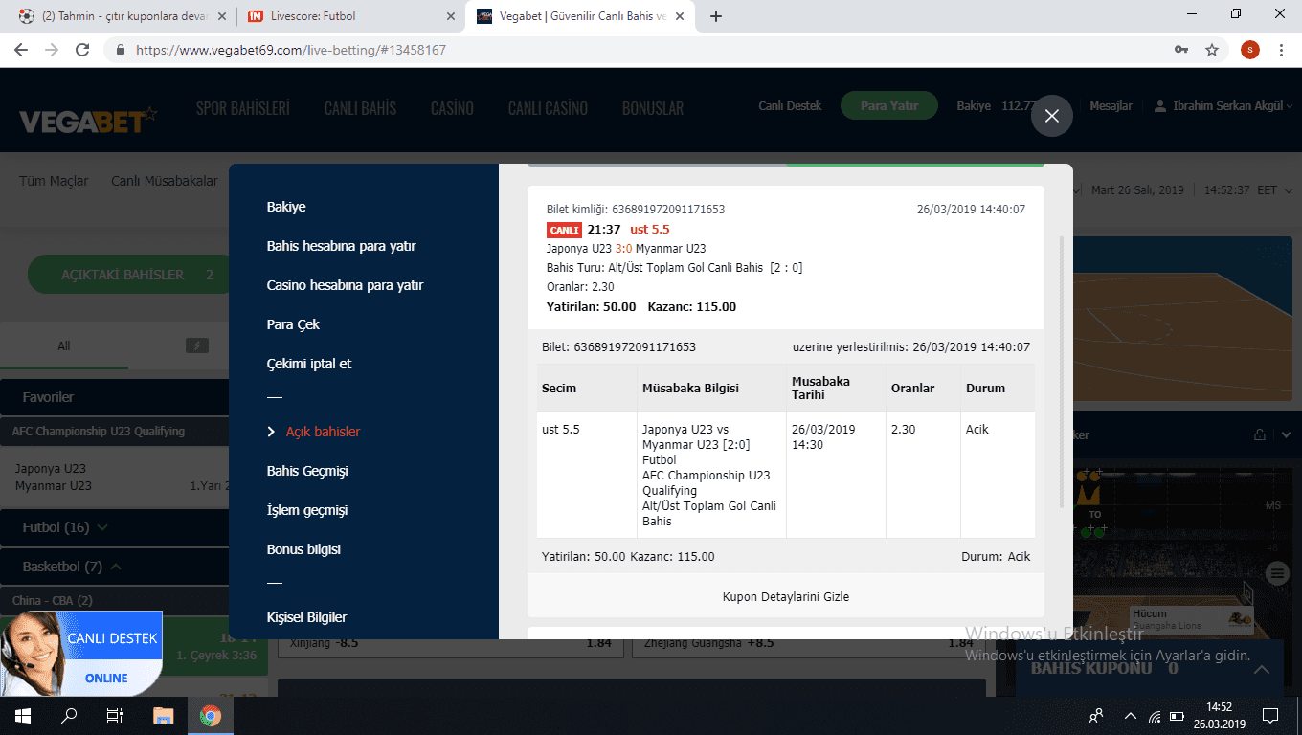Viewport: 1302px width, 735px height.
Task: Open Canlı Bahis menu
Action: coord(360,108)
